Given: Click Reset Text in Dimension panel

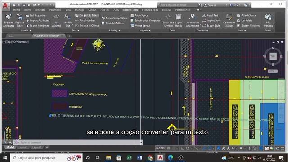Looking at the screenshot, I should [210, 15].
